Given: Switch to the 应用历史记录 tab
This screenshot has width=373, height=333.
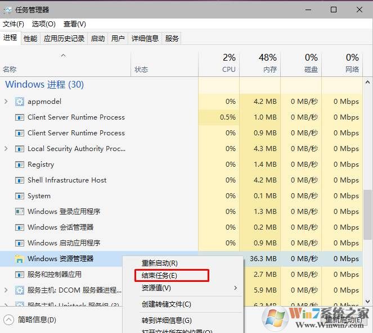Looking at the screenshot, I should 64,38.
